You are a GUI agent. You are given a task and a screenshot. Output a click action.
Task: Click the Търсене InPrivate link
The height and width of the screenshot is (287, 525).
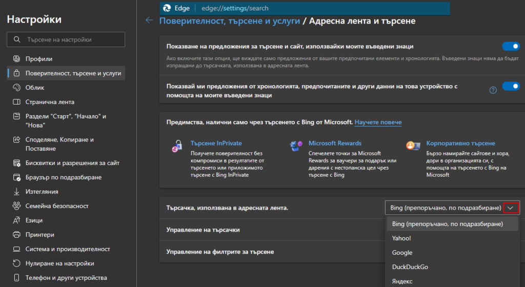point(216,143)
